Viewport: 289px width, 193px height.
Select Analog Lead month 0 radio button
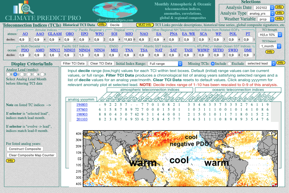point(8,75)
